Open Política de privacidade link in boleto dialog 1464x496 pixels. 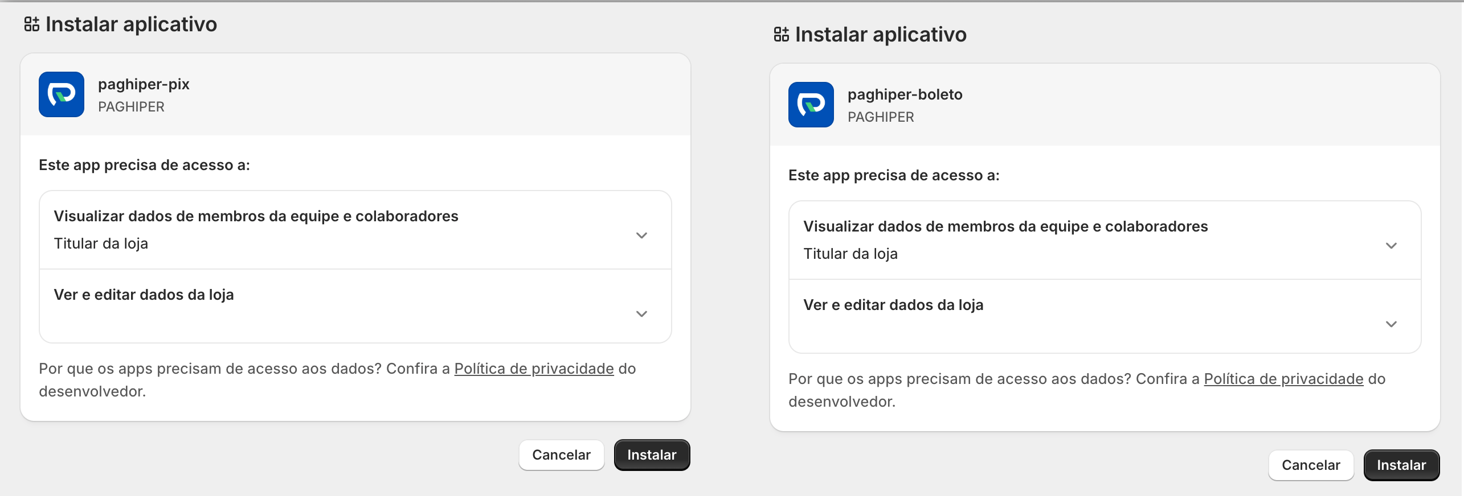[1283, 379]
